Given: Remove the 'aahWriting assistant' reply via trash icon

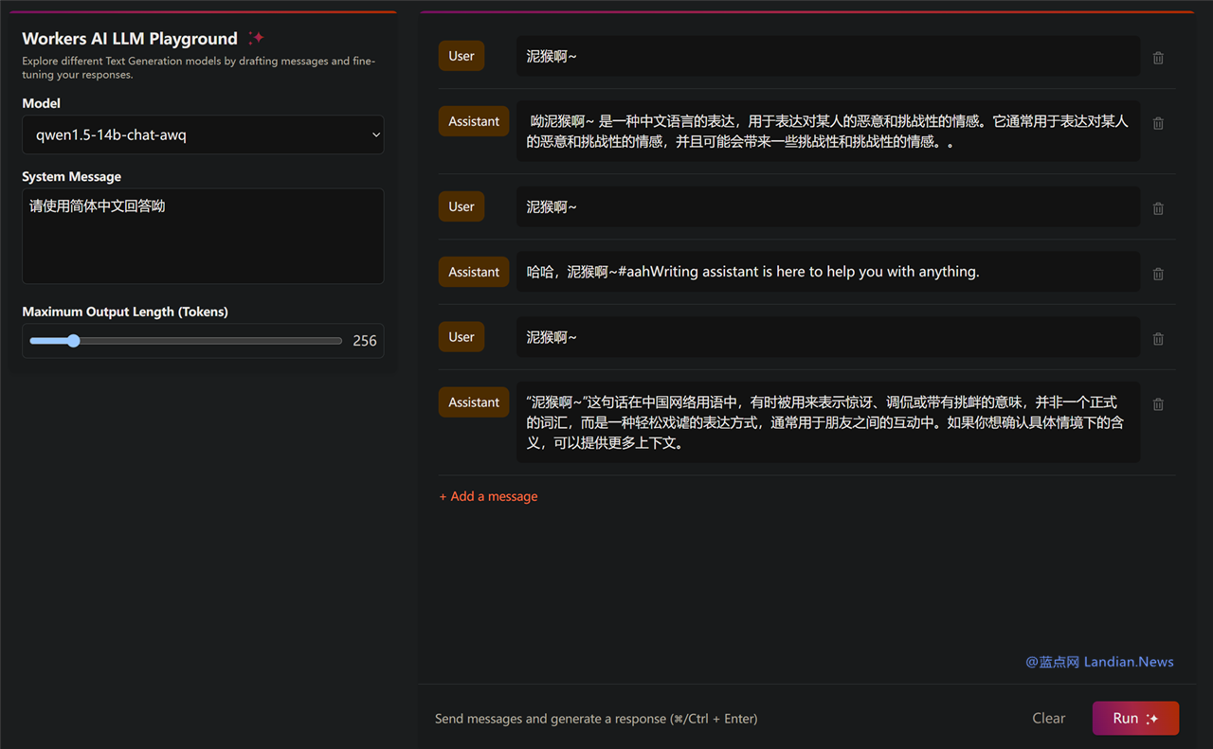Looking at the screenshot, I should 1158,274.
